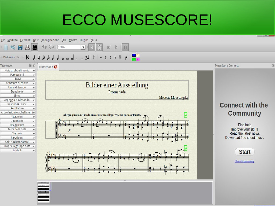The height and width of the screenshot is (206, 275).
Task: Expand the Simboli palette
Action: 17,150
